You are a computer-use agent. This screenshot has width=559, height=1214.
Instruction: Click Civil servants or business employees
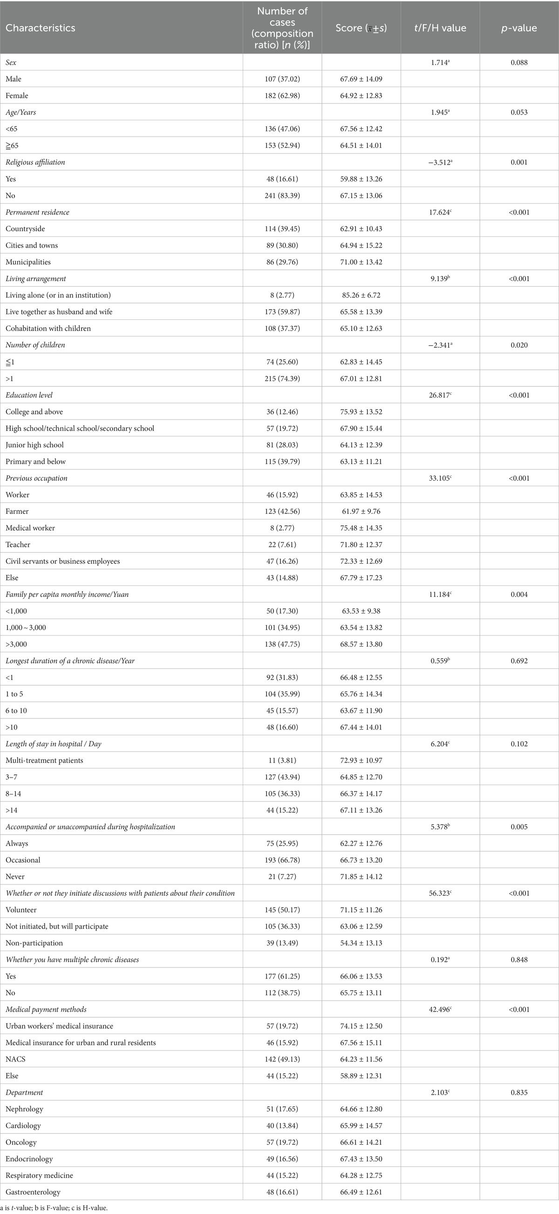point(62,561)
